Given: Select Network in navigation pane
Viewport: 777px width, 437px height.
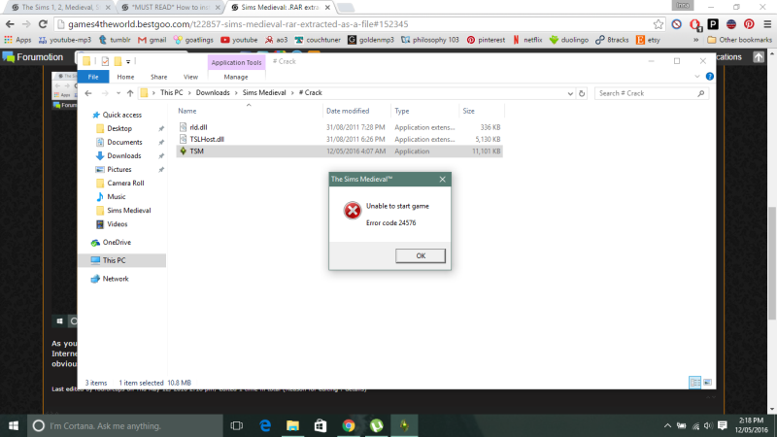Looking at the screenshot, I should click(116, 279).
